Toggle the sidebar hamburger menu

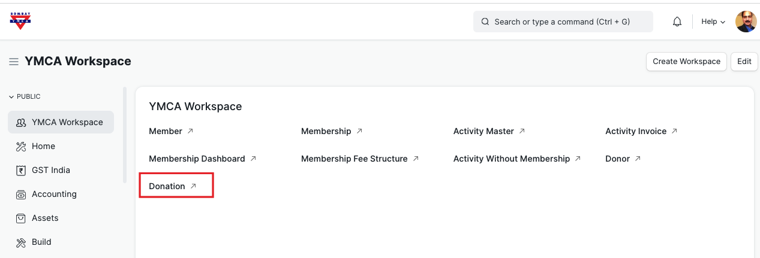click(x=14, y=62)
